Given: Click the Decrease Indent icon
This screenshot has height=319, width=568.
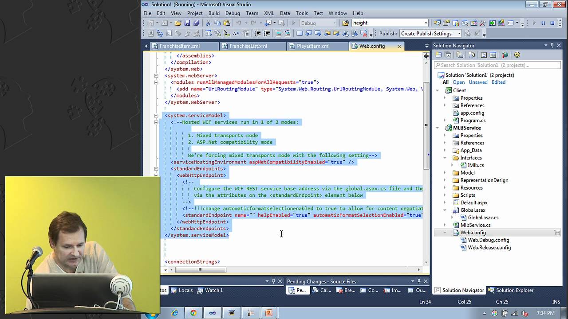Looking at the screenshot, I should point(257,33).
